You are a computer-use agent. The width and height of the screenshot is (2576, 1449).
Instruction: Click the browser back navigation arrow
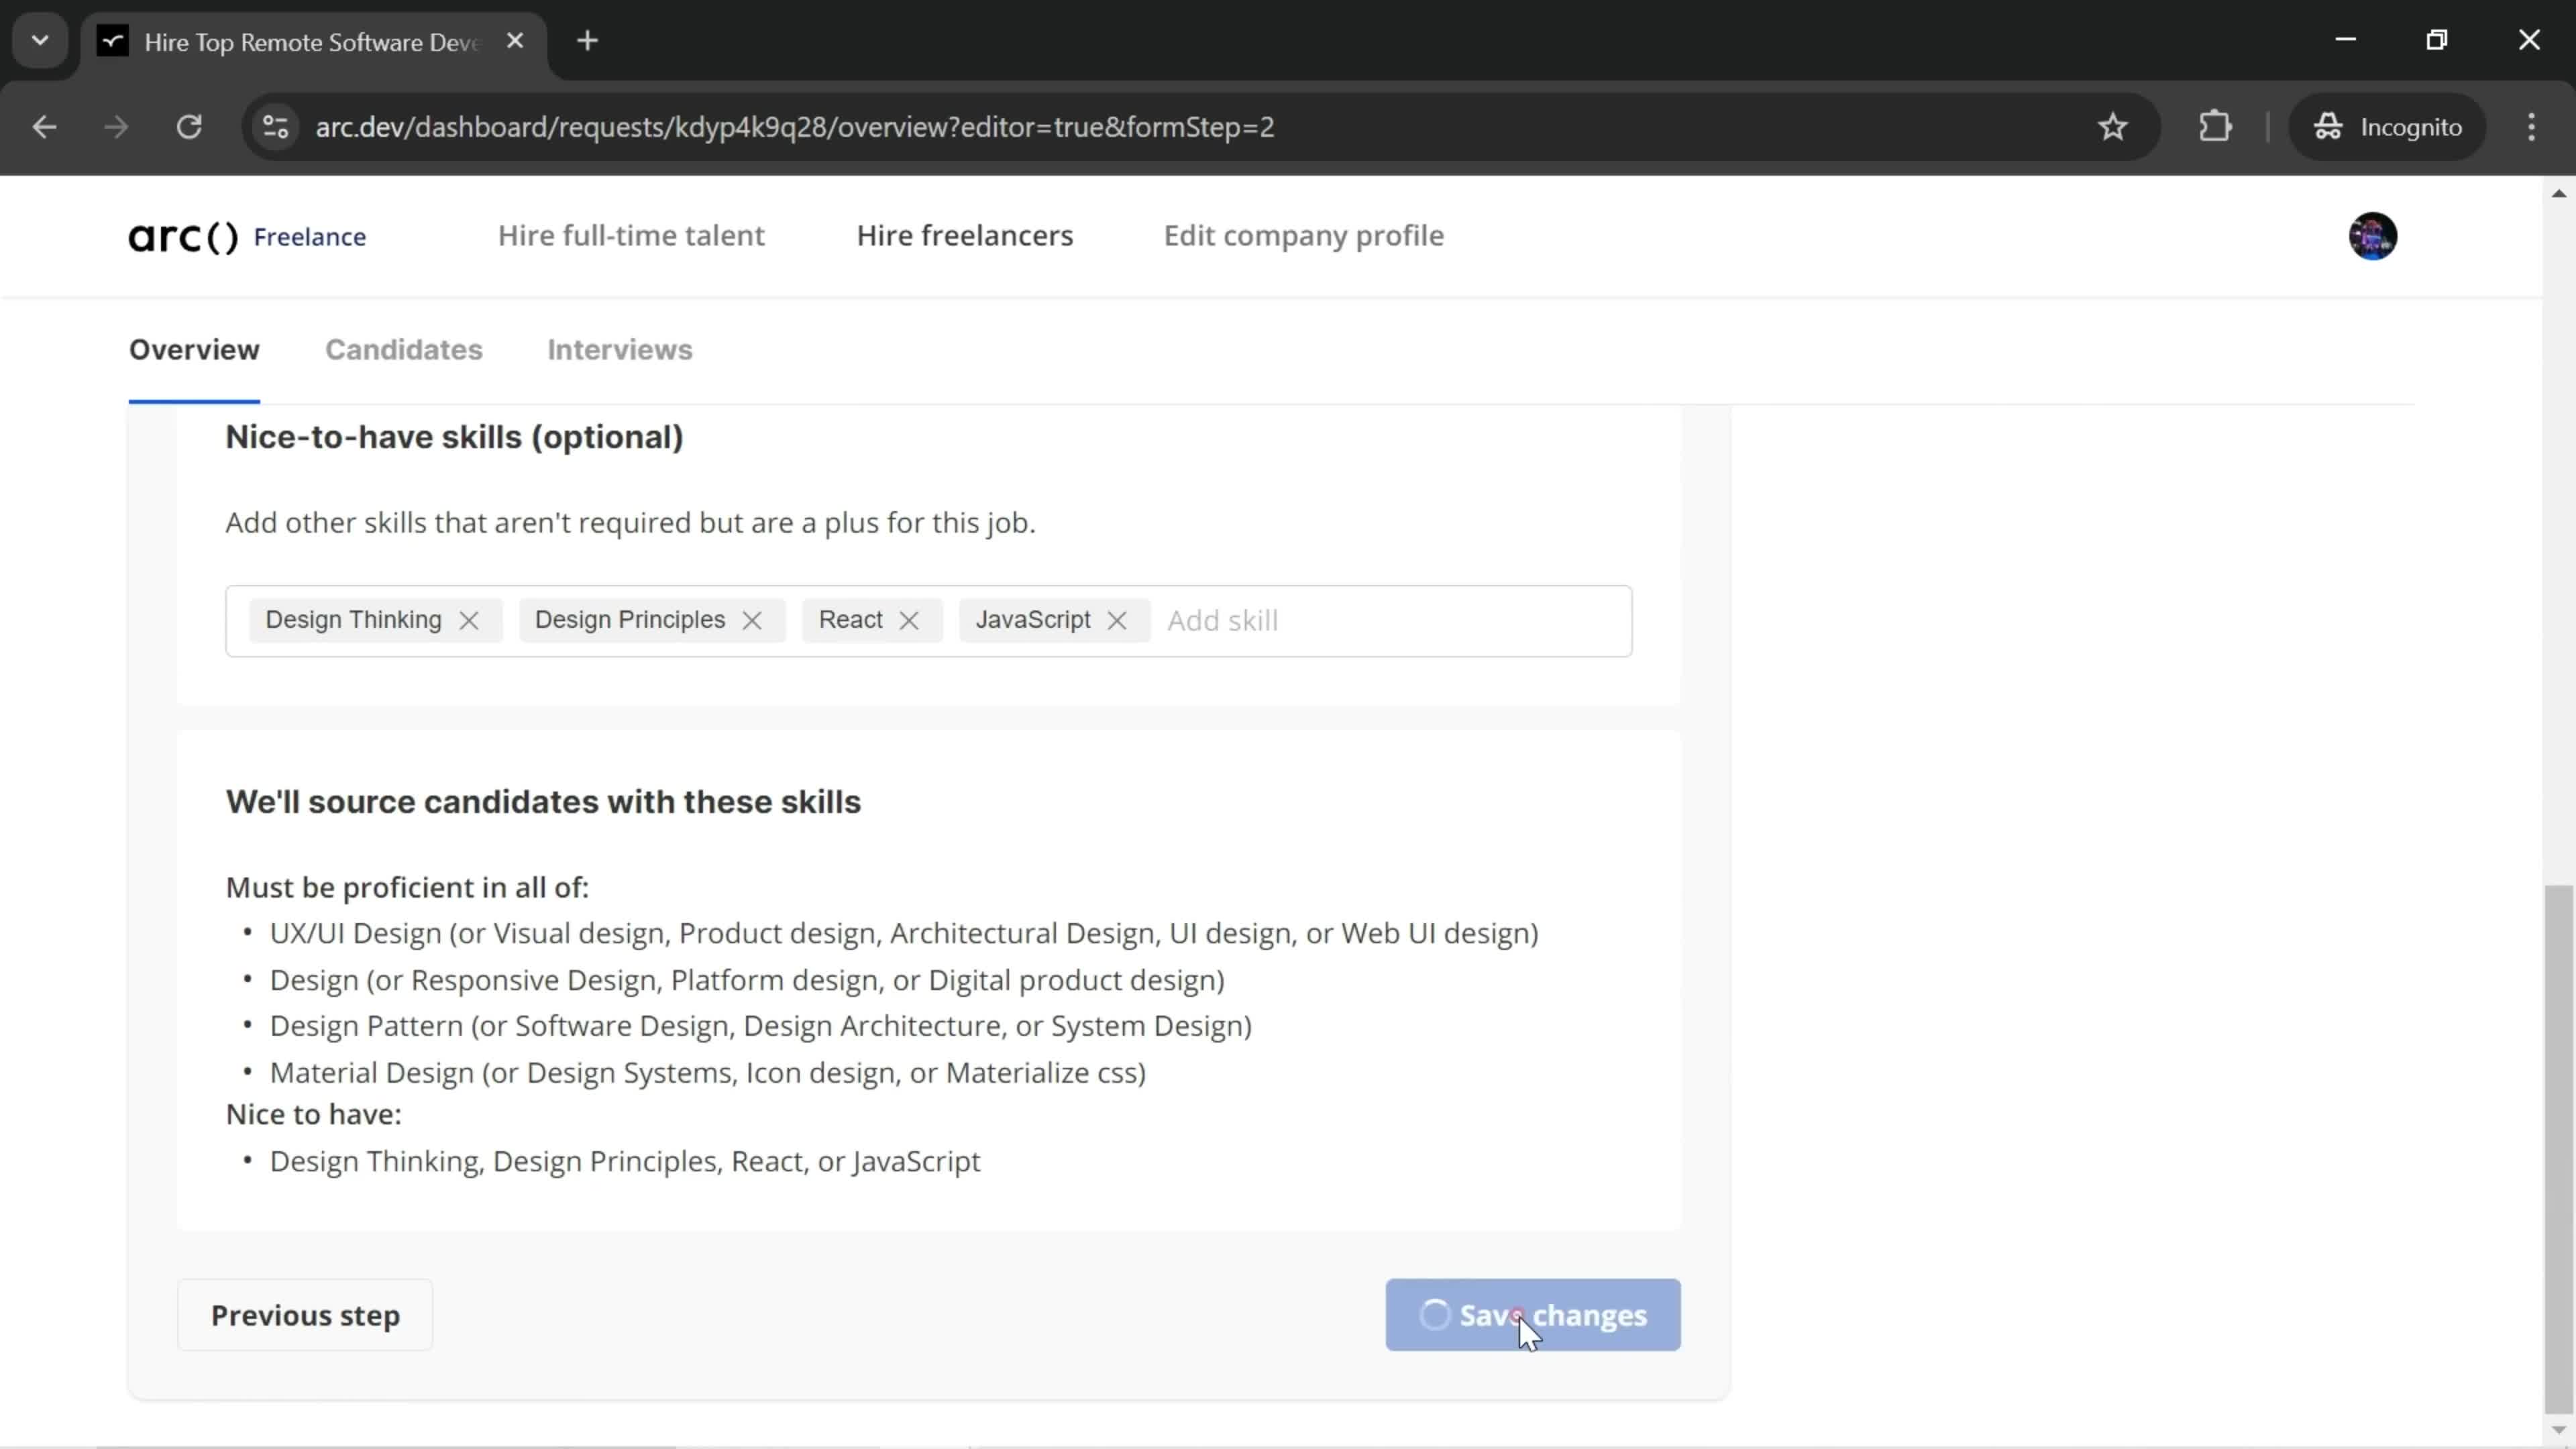click(44, 125)
